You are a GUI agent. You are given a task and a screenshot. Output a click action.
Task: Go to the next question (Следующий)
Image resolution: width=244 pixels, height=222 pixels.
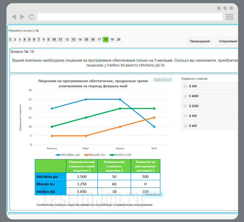point(228,41)
